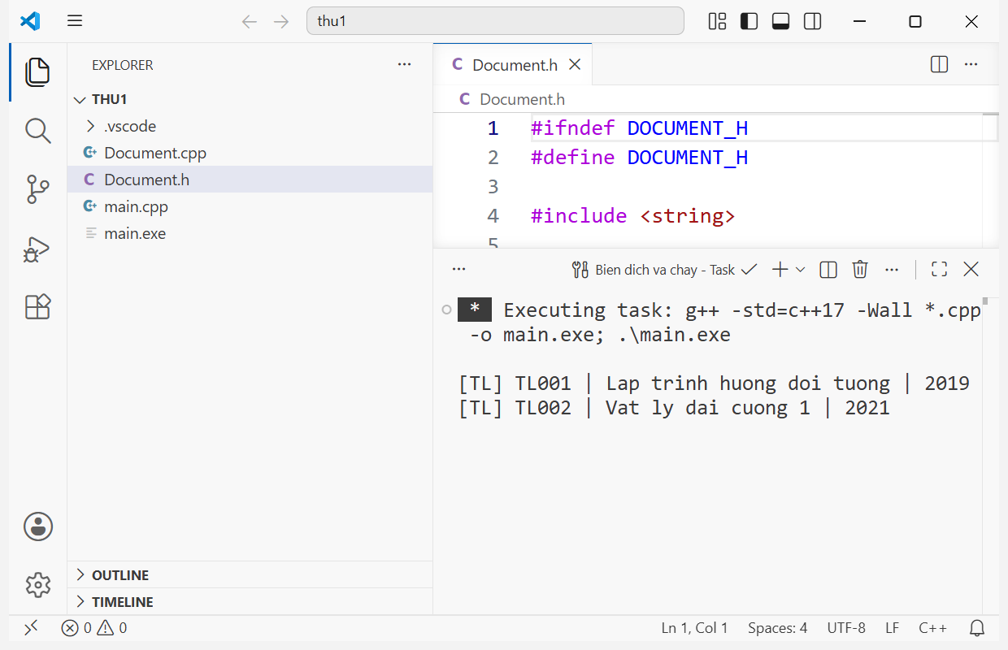Open the Accounts menu
This screenshot has width=1008, height=650.
click(x=37, y=526)
